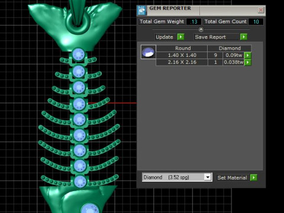The image size is (284, 213).
Task: Click green arrow for 2.16 X 2.16 row
Action: [x=247, y=62]
